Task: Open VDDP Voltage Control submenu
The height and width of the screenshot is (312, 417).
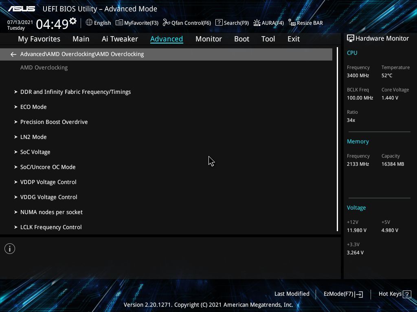Action: click(x=48, y=182)
